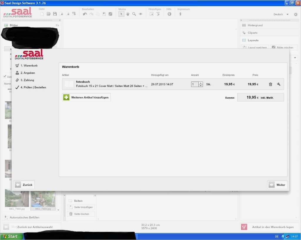Click the Summe total 19,95 € field
The height and width of the screenshot is (240, 301).
coord(260,97)
